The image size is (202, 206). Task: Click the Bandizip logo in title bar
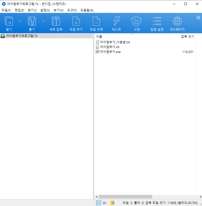pyautogui.click(x=4, y=4)
